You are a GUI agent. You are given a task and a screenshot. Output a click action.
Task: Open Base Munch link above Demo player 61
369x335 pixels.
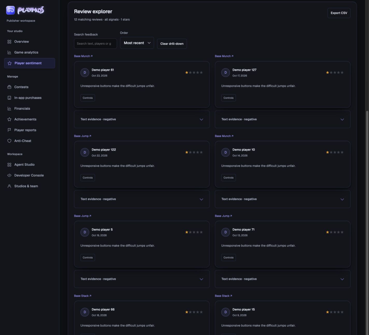click(x=83, y=56)
